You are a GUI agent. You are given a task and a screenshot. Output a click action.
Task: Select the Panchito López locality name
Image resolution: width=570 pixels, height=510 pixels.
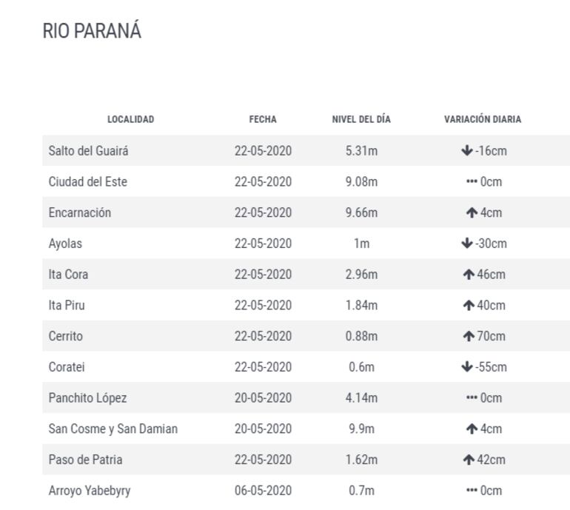tap(87, 398)
